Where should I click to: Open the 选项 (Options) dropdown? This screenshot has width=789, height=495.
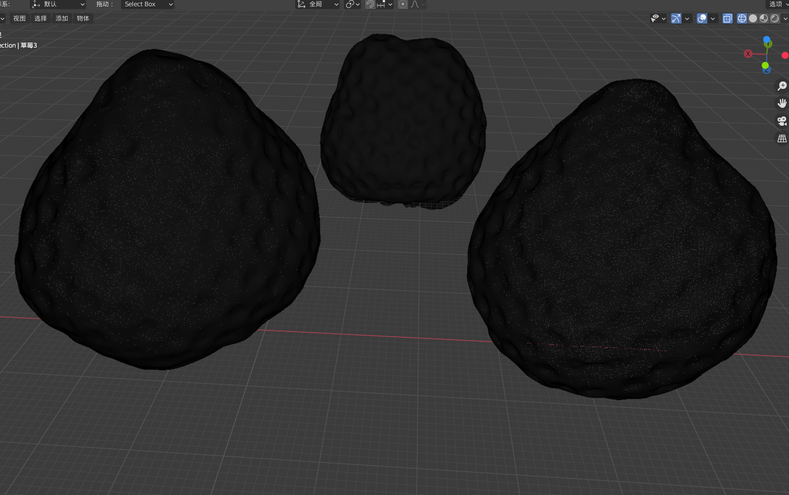pos(778,4)
